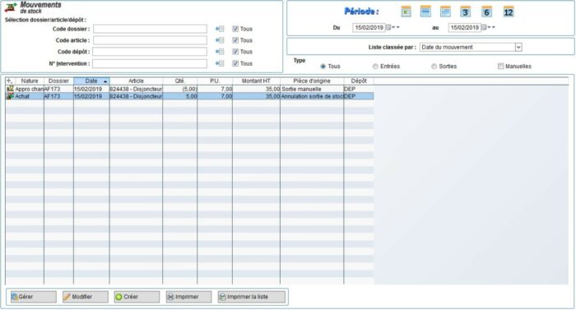Expand the Liste classée par dropdown
The width and height of the screenshot is (576, 310).
(518, 47)
